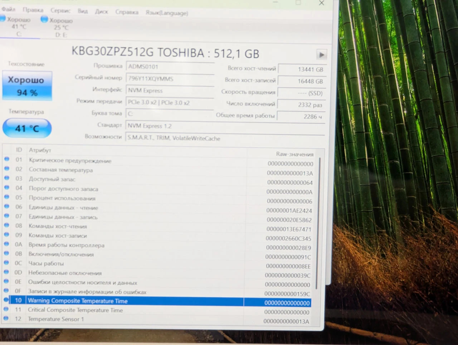Select the Критическое предупреждение row
Viewport: 458px width, 345px height.
pos(159,161)
